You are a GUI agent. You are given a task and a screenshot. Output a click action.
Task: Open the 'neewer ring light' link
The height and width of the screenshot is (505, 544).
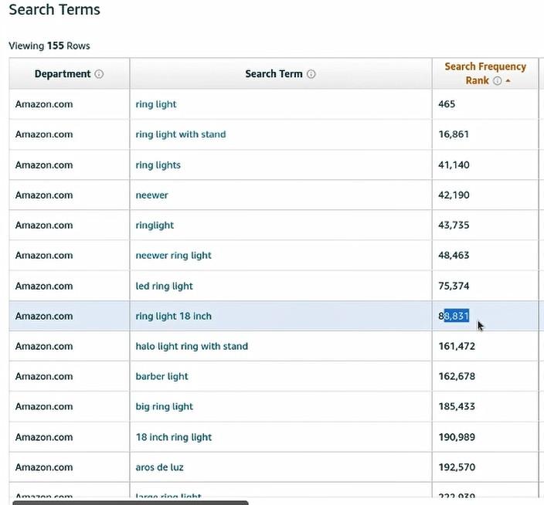[173, 256]
